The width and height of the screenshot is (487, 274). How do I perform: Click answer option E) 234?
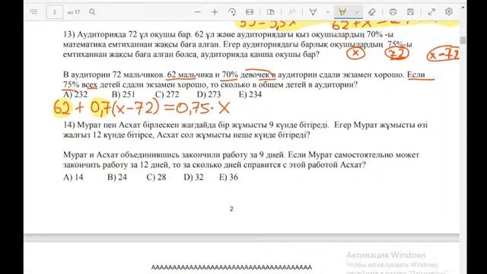click(x=250, y=94)
